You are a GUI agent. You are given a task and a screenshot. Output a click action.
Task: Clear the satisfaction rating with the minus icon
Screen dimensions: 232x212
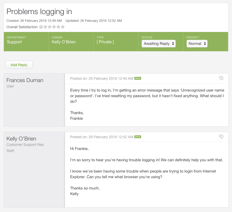coord(41,27)
